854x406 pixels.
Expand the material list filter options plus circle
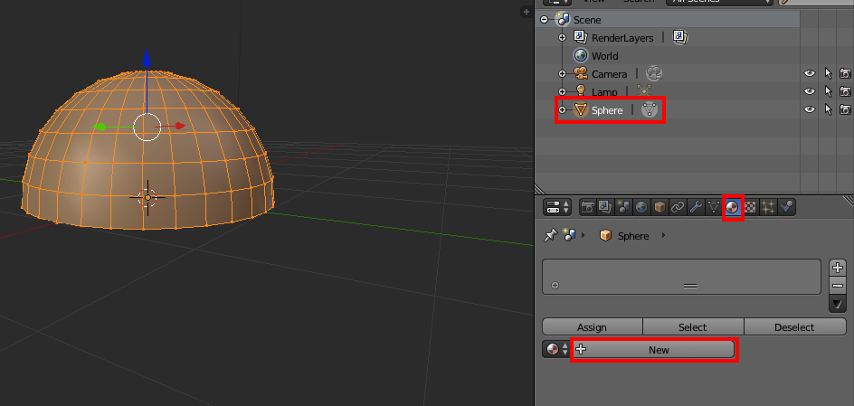pos(555,285)
